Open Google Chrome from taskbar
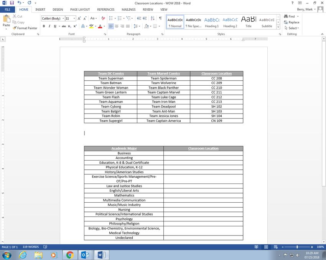The height and width of the screenshot is (260, 326). point(70,255)
